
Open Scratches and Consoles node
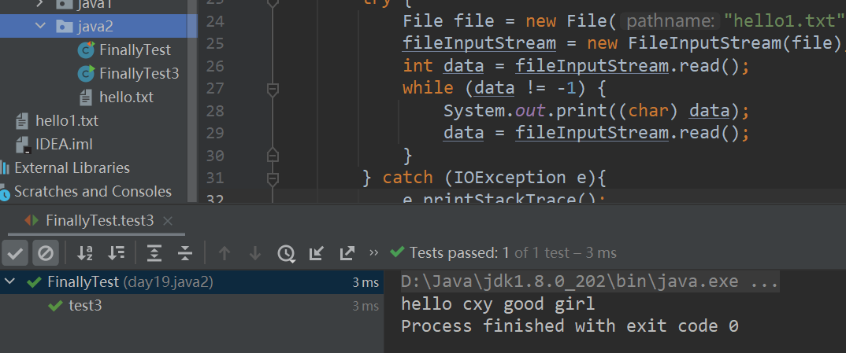[x=92, y=191]
